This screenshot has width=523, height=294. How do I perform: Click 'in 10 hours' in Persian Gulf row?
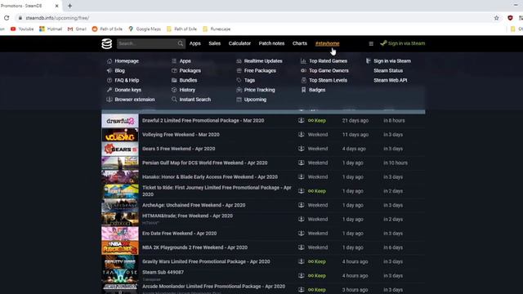point(396,163)
